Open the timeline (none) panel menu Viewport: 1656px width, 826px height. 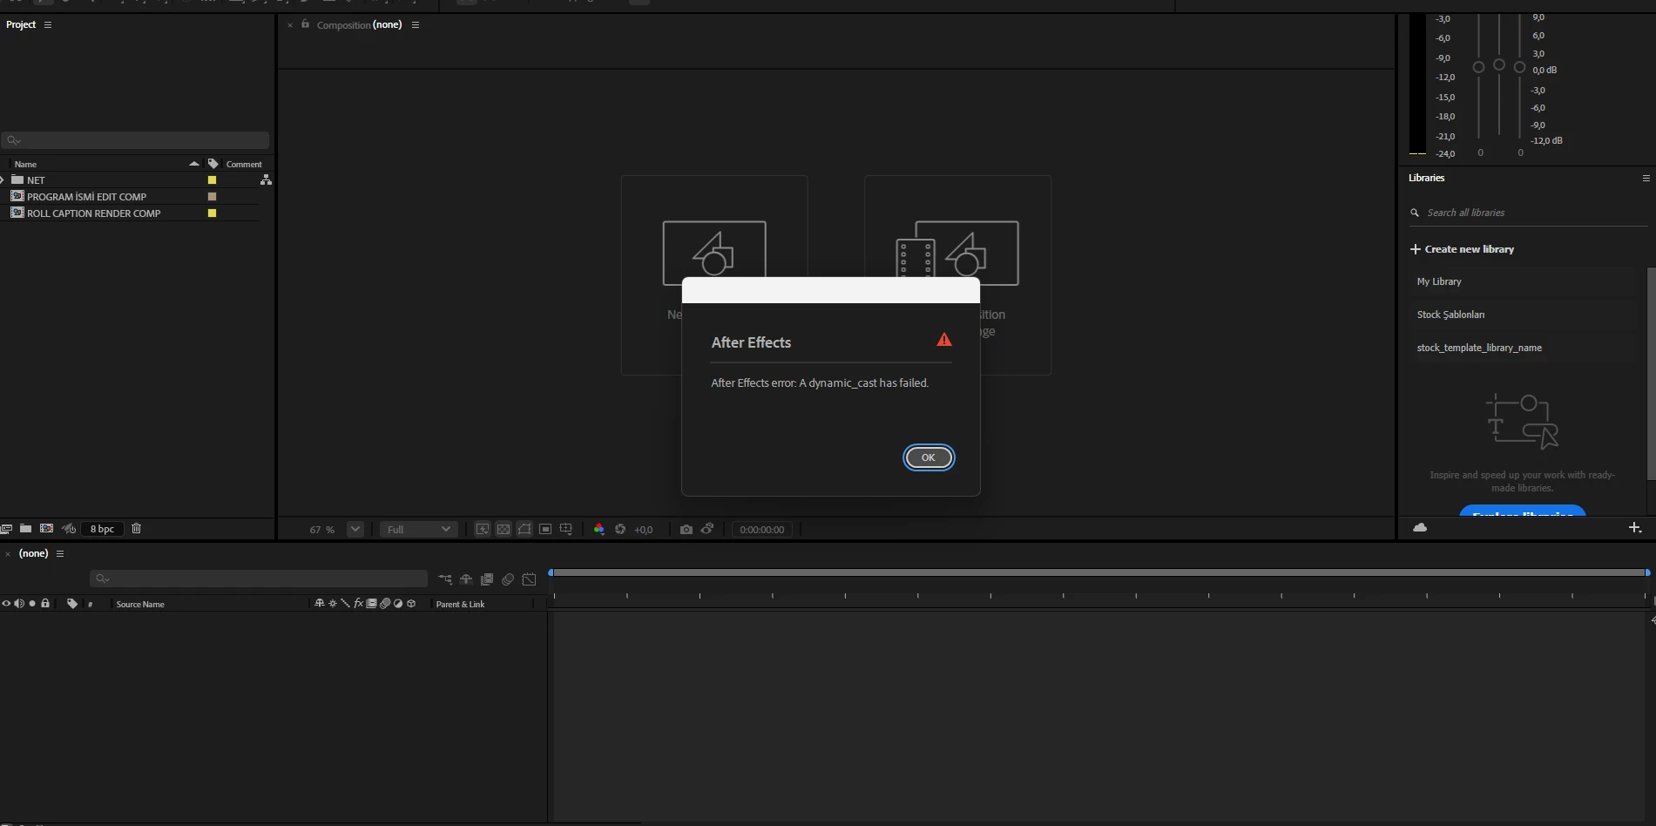[x=60, y=553]
